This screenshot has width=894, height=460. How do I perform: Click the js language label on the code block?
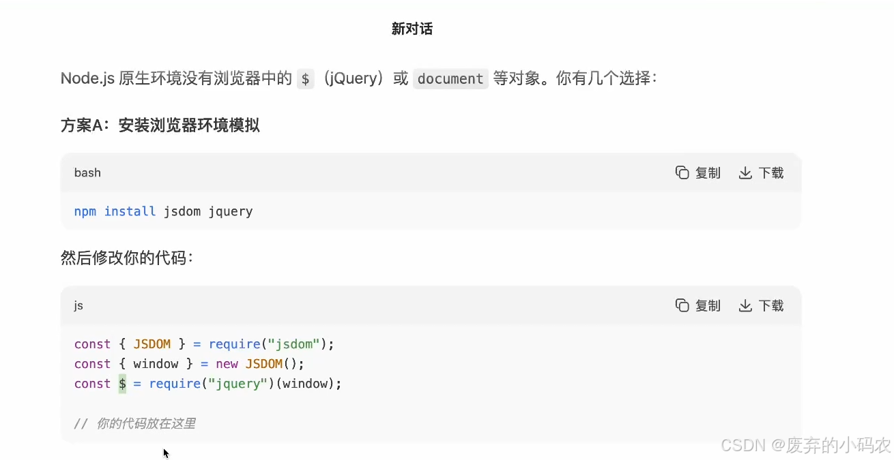(x=78, y=305)
